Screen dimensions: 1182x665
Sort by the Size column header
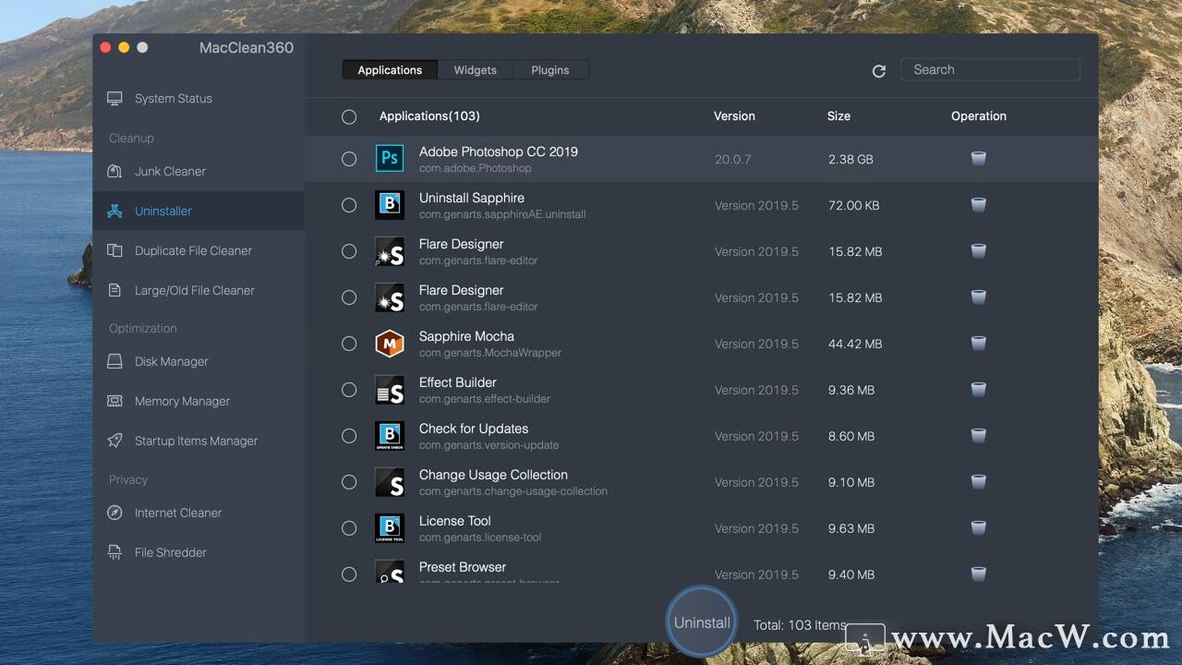point(838,116)
